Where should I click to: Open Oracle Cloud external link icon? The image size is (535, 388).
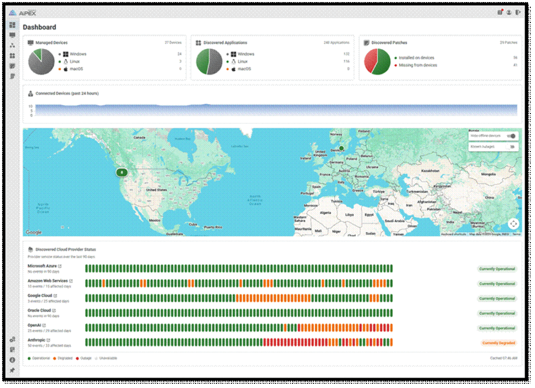54,311
